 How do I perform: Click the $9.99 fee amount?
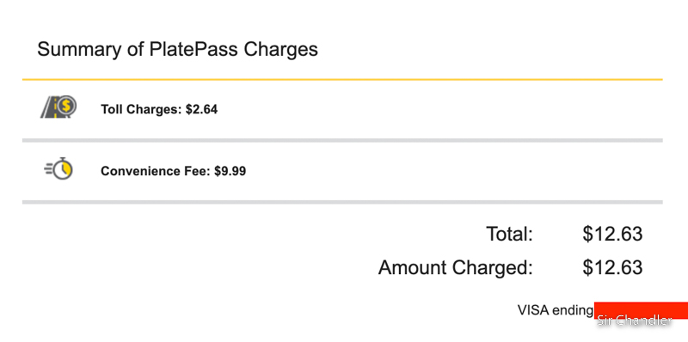[230, 171]
